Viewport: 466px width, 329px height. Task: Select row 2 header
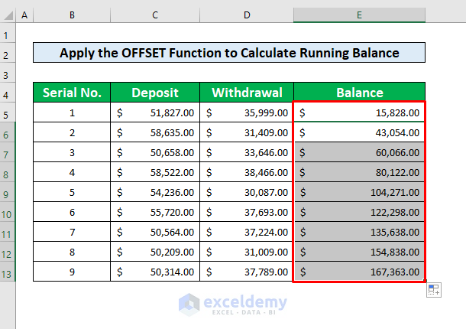point(8,53)
